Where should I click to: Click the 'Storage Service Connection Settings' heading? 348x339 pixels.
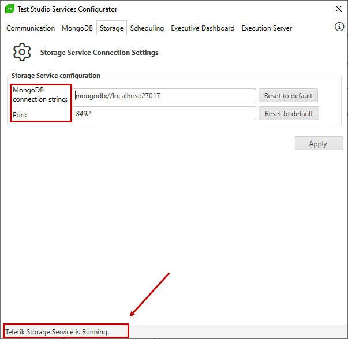(x=99, y=53)
